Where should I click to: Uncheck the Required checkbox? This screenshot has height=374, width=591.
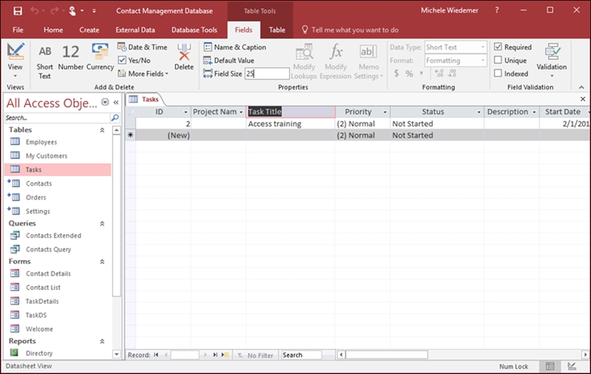point(498,47)
